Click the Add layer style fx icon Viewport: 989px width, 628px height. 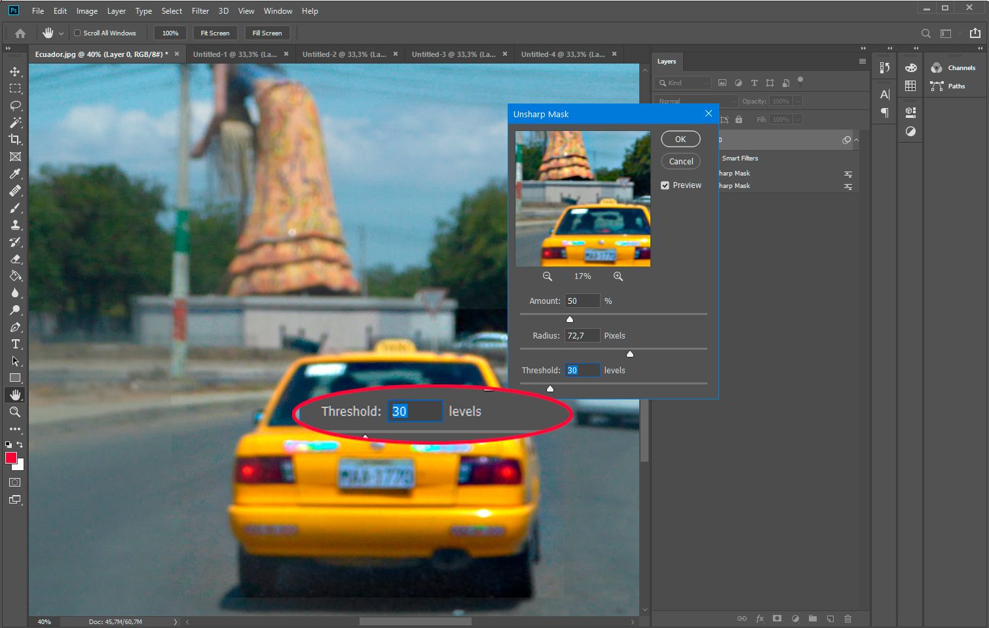(759, 618)
